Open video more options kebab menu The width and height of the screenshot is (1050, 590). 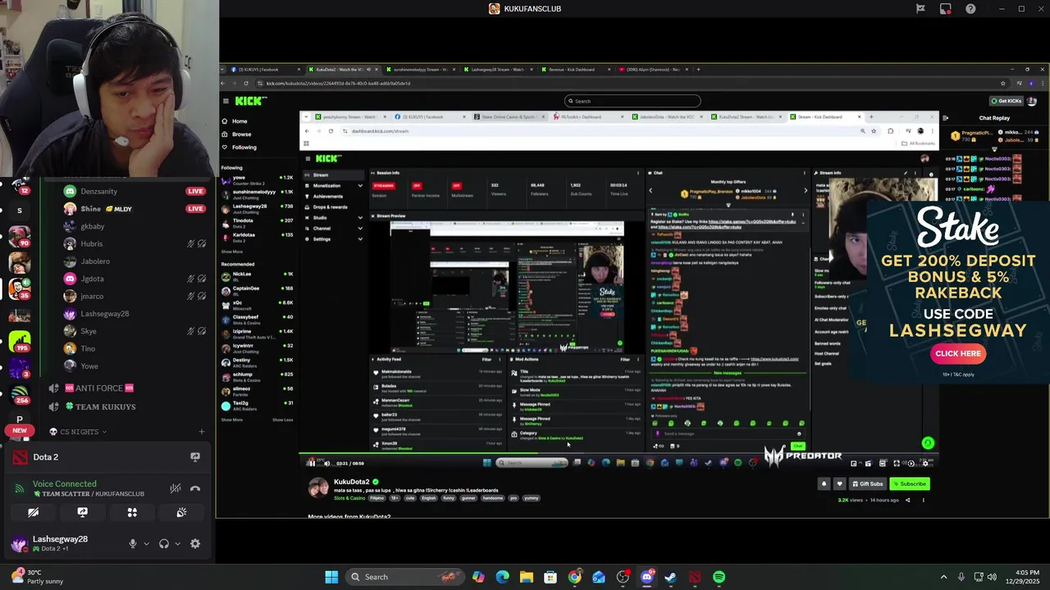(923, 500)
